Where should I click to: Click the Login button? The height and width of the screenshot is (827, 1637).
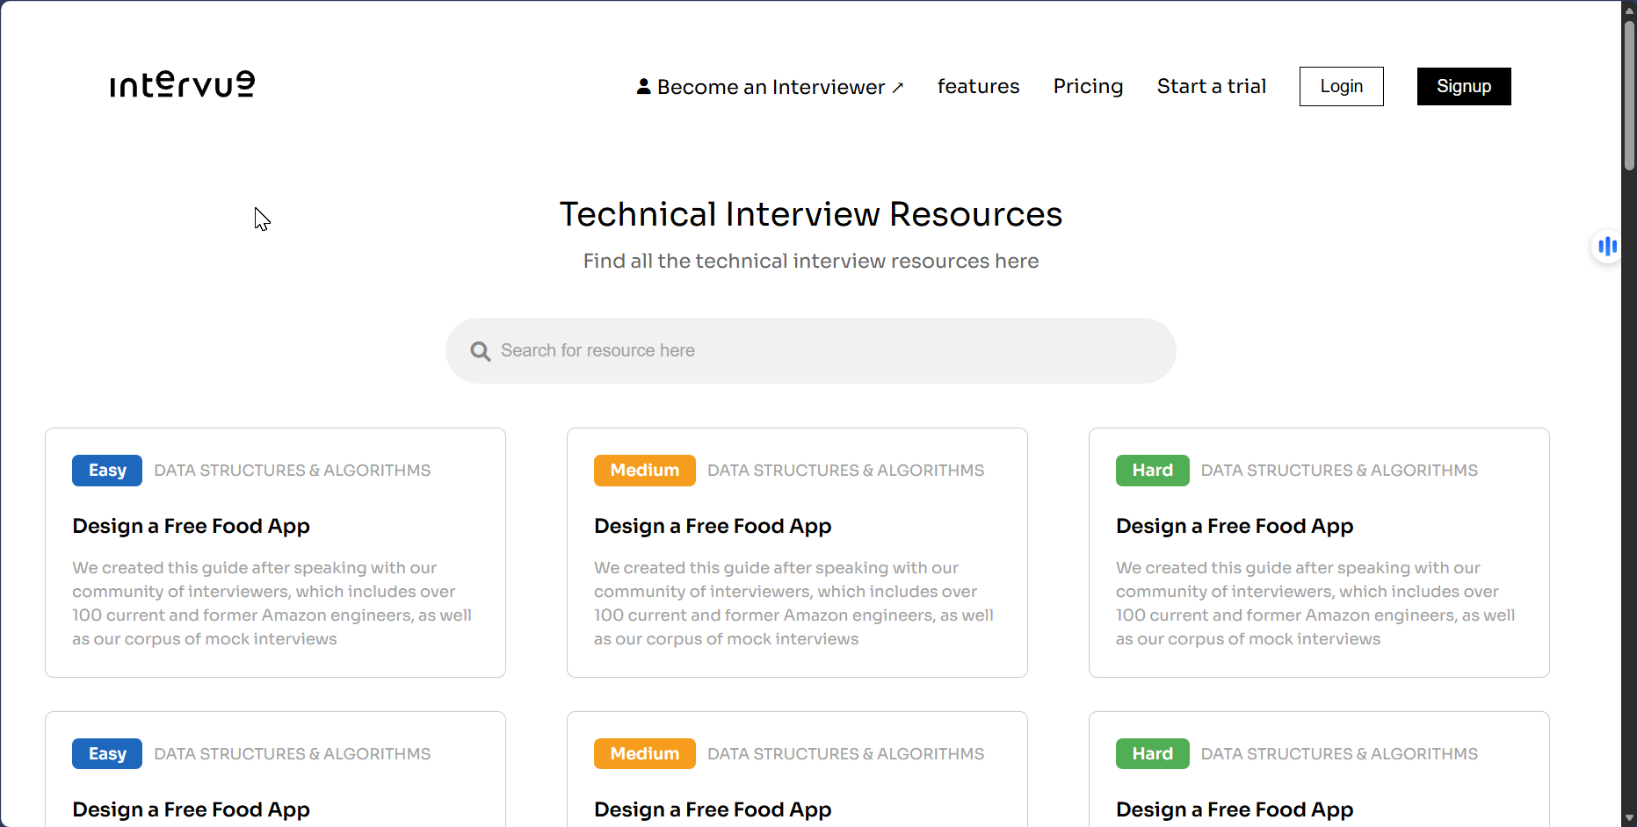point(1342,86)
